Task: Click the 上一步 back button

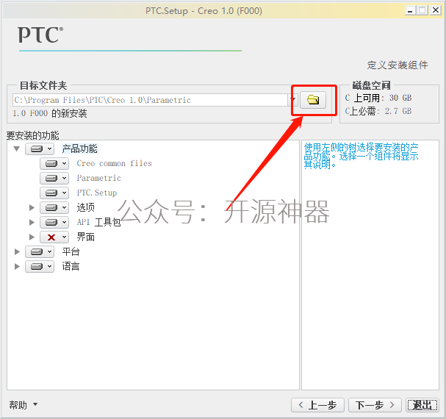Action: (x=317, y=405)
